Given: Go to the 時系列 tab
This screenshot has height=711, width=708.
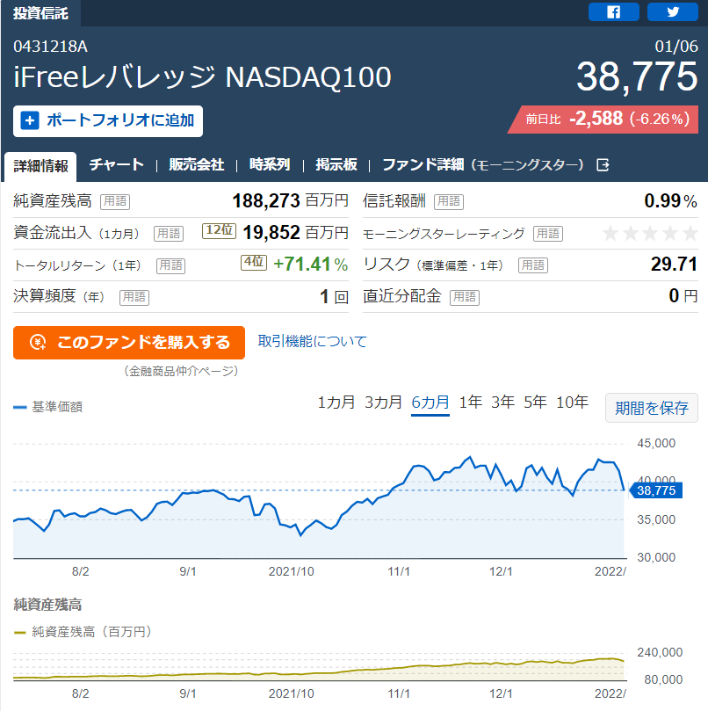Looking at the screenshot, I should (x=270, y=164).
